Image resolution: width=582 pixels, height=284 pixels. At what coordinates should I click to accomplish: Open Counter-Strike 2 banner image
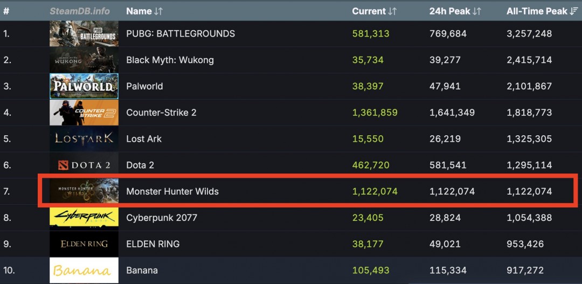(x=84, y=113)
